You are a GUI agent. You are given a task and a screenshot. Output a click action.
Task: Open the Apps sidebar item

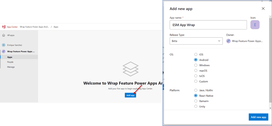tap(19, 57)
